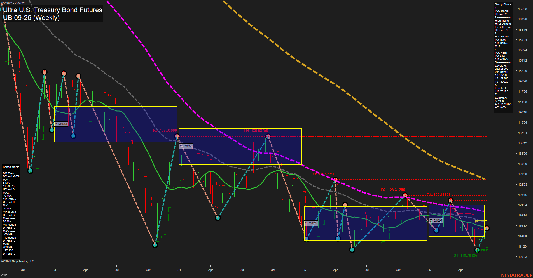Image resolution: width=533 pixels, height=278 pixels.
Task: Click the F0 marker label
Action: tap(476, 222)
